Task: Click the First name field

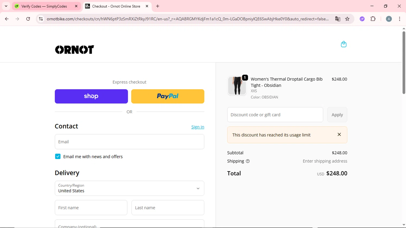Action: [91, 208]
